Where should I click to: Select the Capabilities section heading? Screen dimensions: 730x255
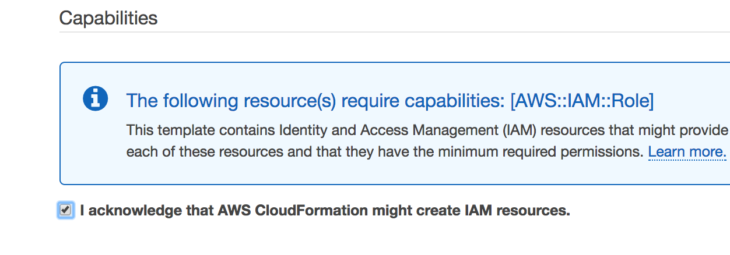tap(108, 17)
